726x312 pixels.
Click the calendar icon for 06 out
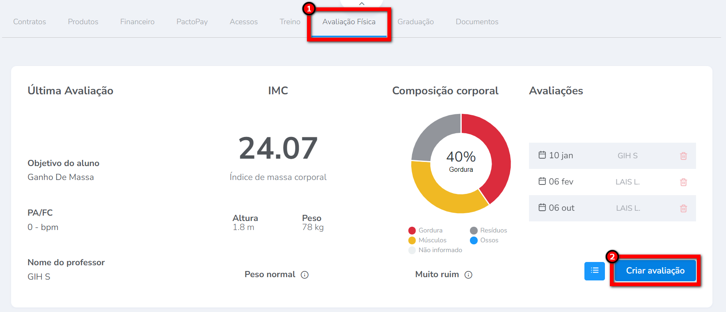542,207
